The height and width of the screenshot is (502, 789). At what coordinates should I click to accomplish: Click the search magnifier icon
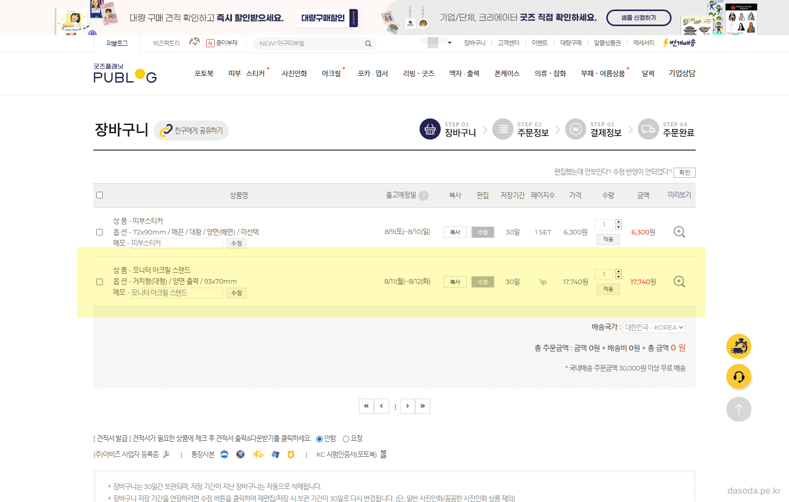[368, 44]
